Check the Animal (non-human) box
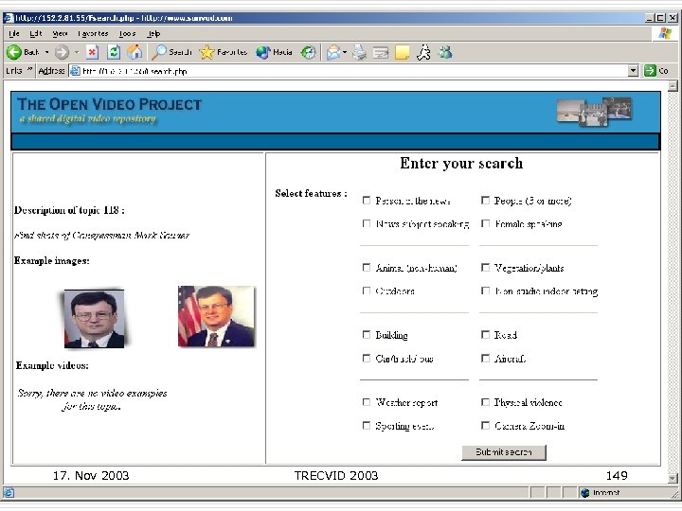 click(367, 267)
